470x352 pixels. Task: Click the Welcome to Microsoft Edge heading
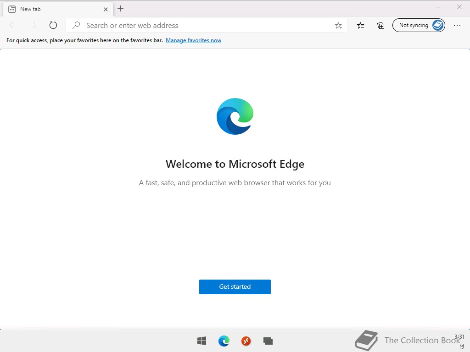point(235,164)
